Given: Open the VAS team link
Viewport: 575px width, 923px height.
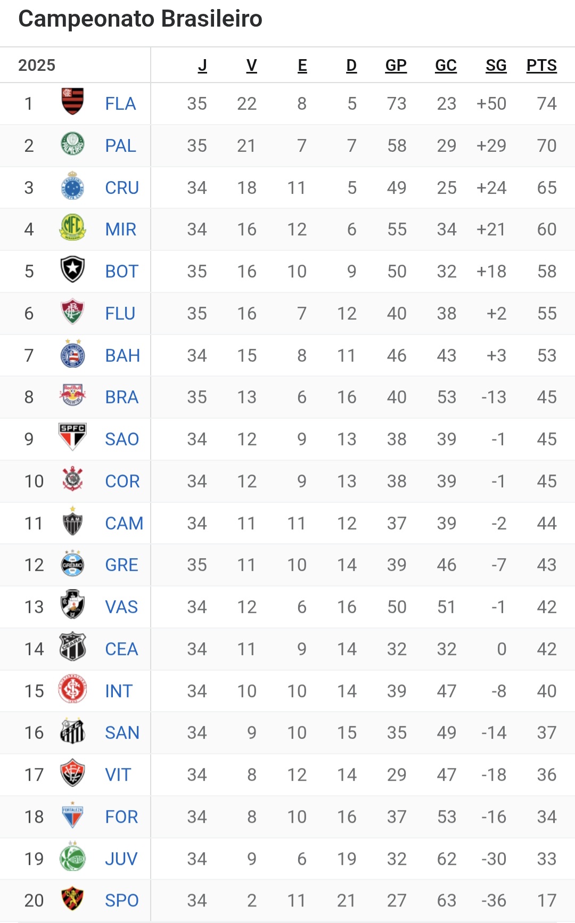Looking at the screenshot, I should pos(121,607).
